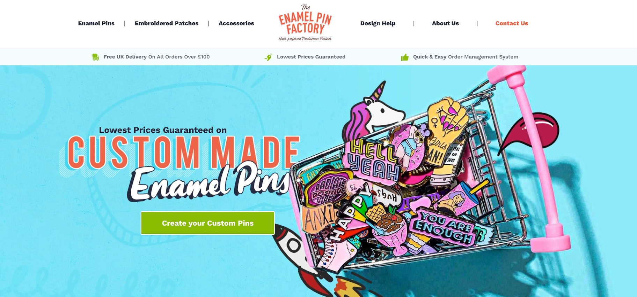This screenshot has width=637, height=297.
Task: Go to the Accessories section
Action: [x=236, y=23]
